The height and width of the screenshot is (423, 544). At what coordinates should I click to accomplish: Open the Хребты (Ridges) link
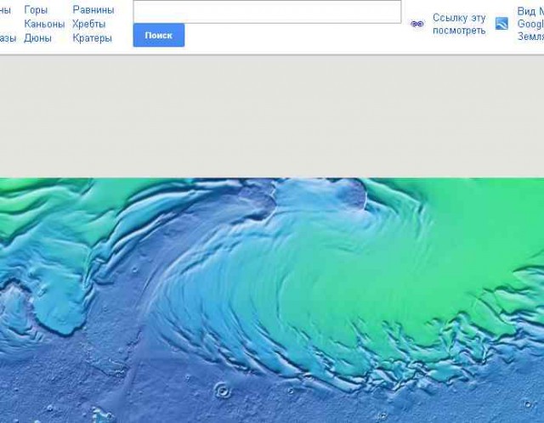[88, 24]
